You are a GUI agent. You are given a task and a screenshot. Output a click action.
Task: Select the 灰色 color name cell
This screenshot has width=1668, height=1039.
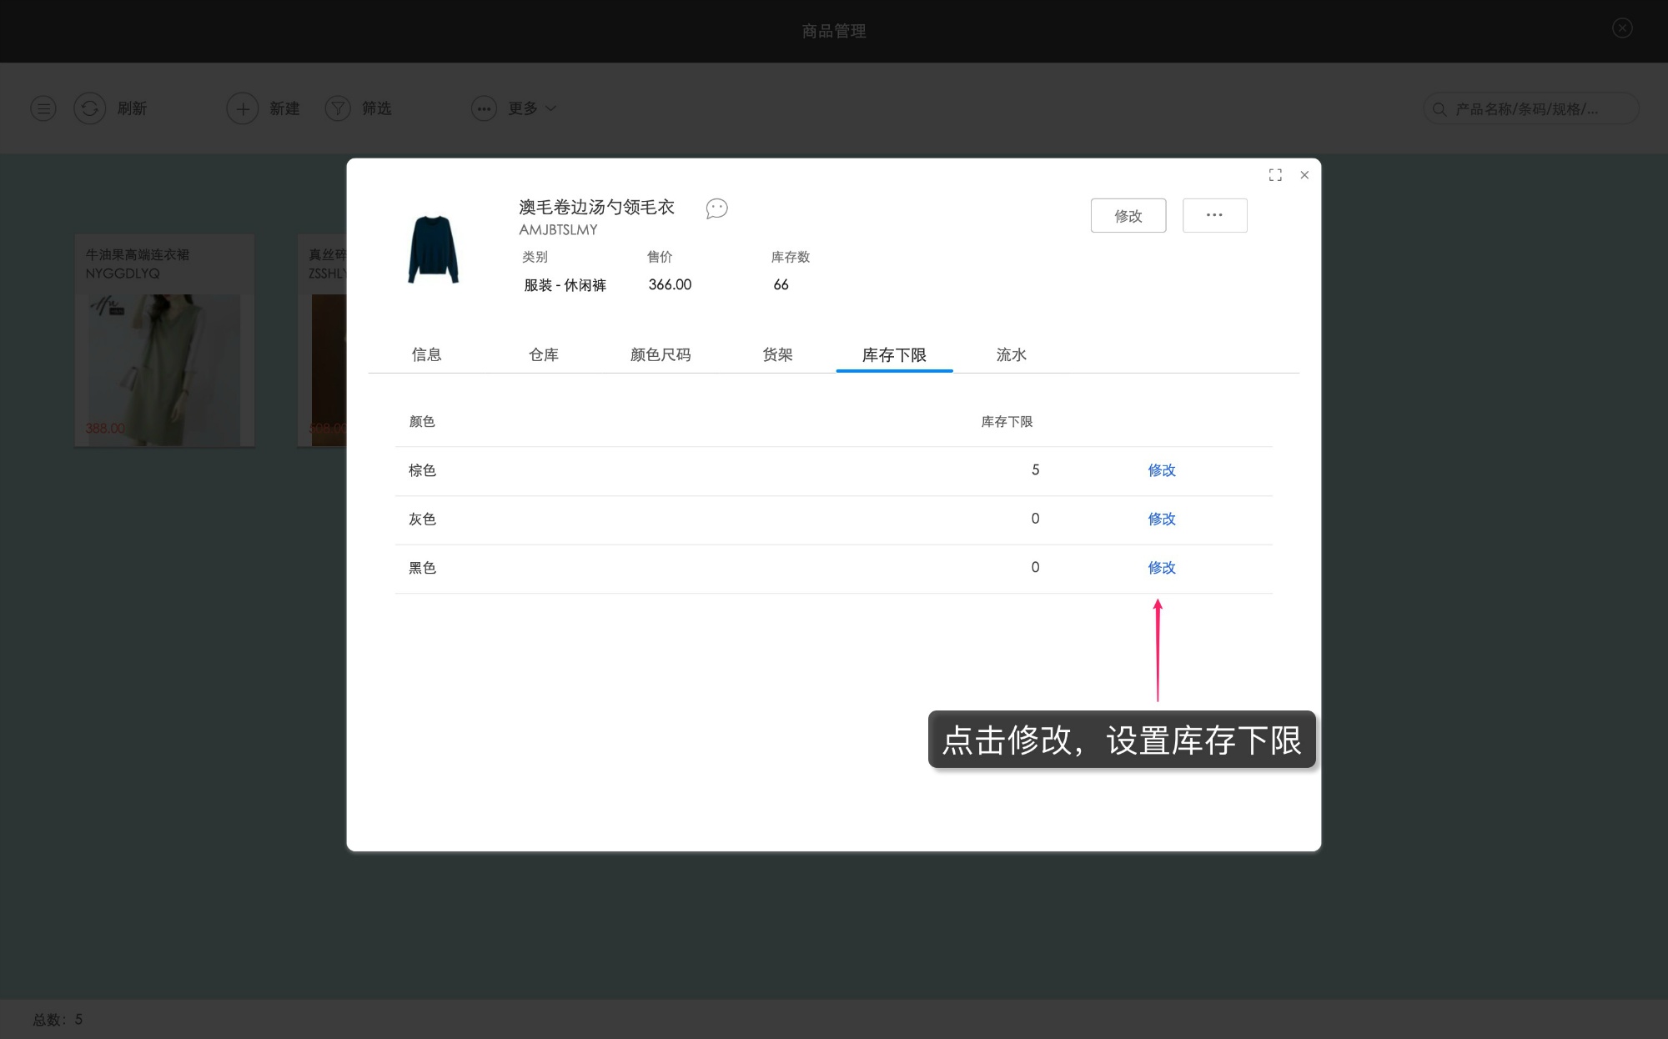[x=422, y=519]
